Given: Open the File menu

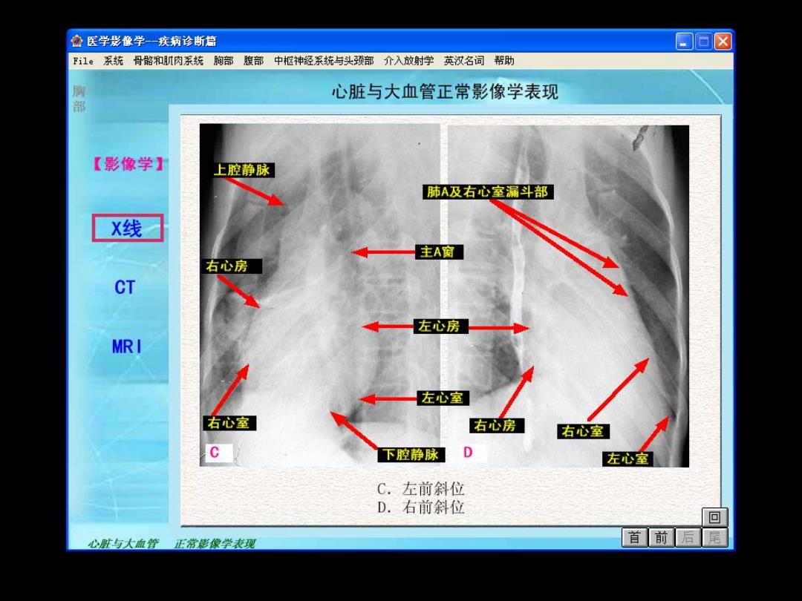Looking at the screenshot, I should pos(83,61).
